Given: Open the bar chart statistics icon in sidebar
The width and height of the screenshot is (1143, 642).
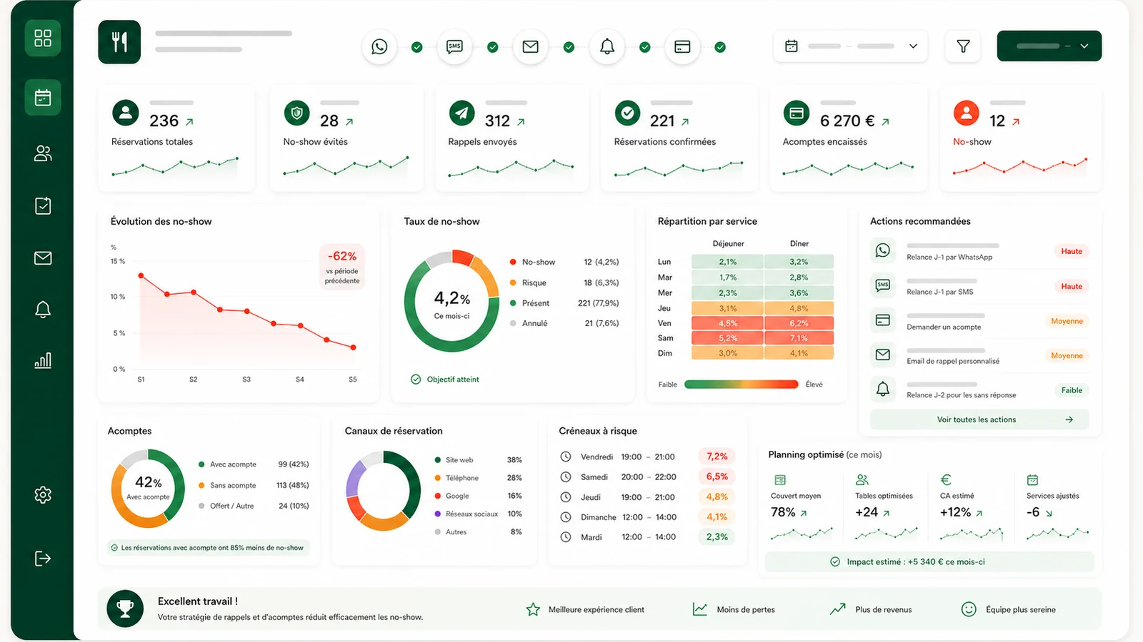Looking at the screenshot, I should tap(43, 360).
